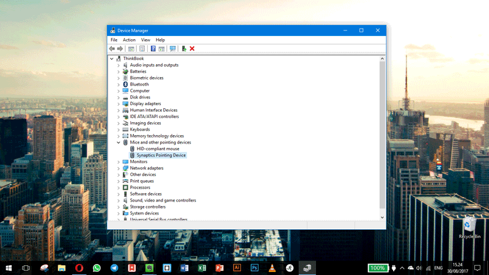
Task: Expand the Network adapters node
Action: [x=119, y=168]
